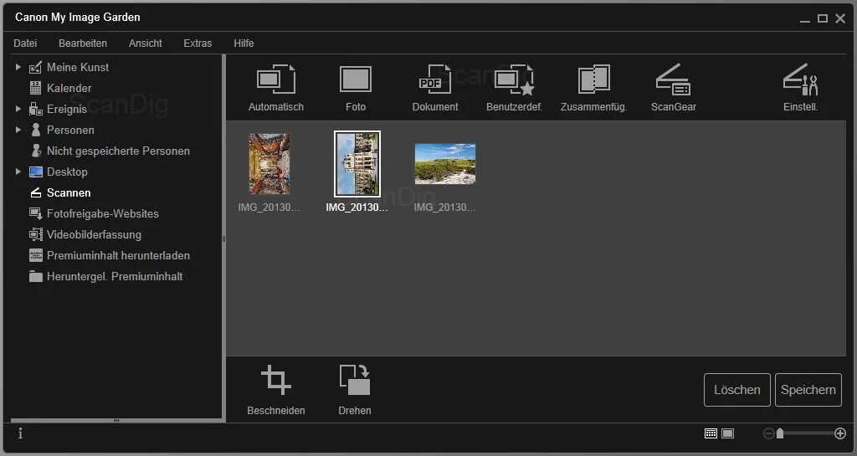Expand the Desktop tree arrow
The width and height of the screenshot is (857, 456).
[x=18, y=172]
